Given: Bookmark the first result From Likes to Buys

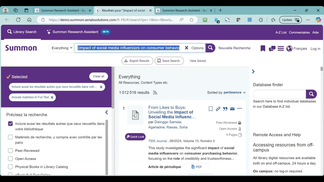Looking at the screenshot, I should [211, 109].
